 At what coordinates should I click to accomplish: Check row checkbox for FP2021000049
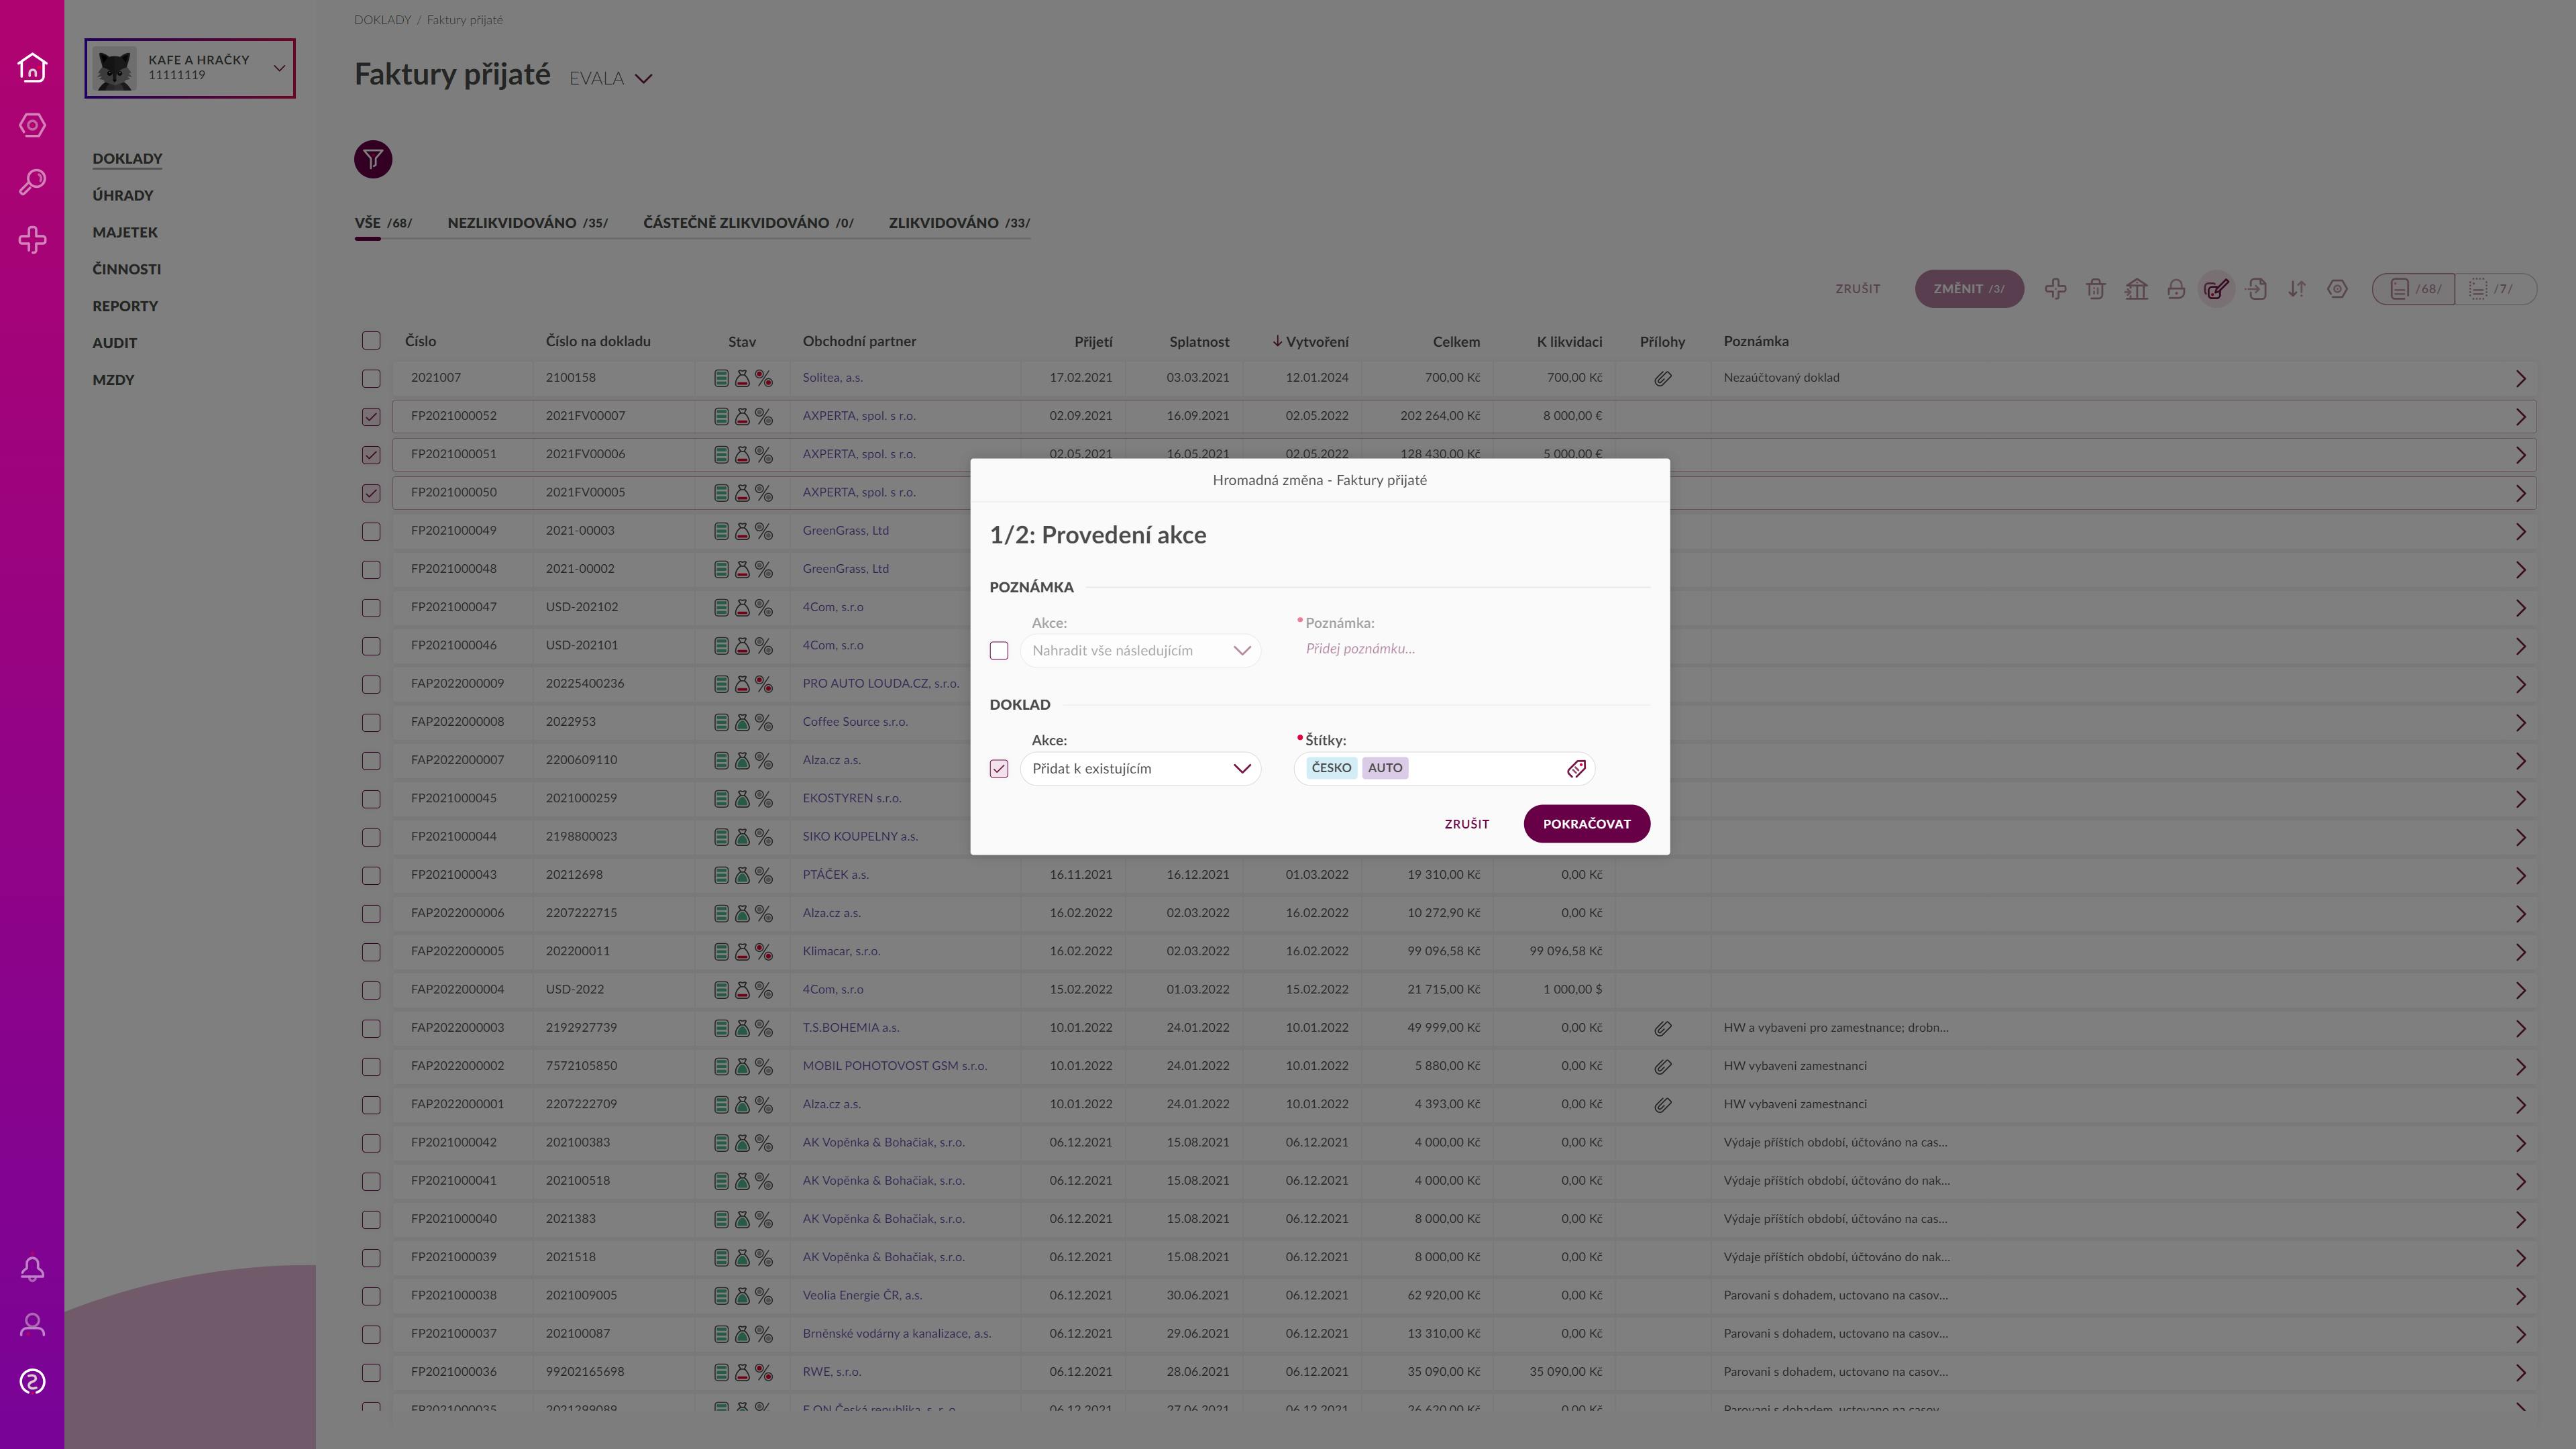tap(371, 531)
